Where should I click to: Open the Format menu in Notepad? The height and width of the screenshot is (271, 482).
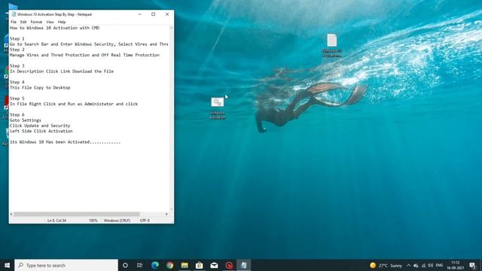point(36,22)
